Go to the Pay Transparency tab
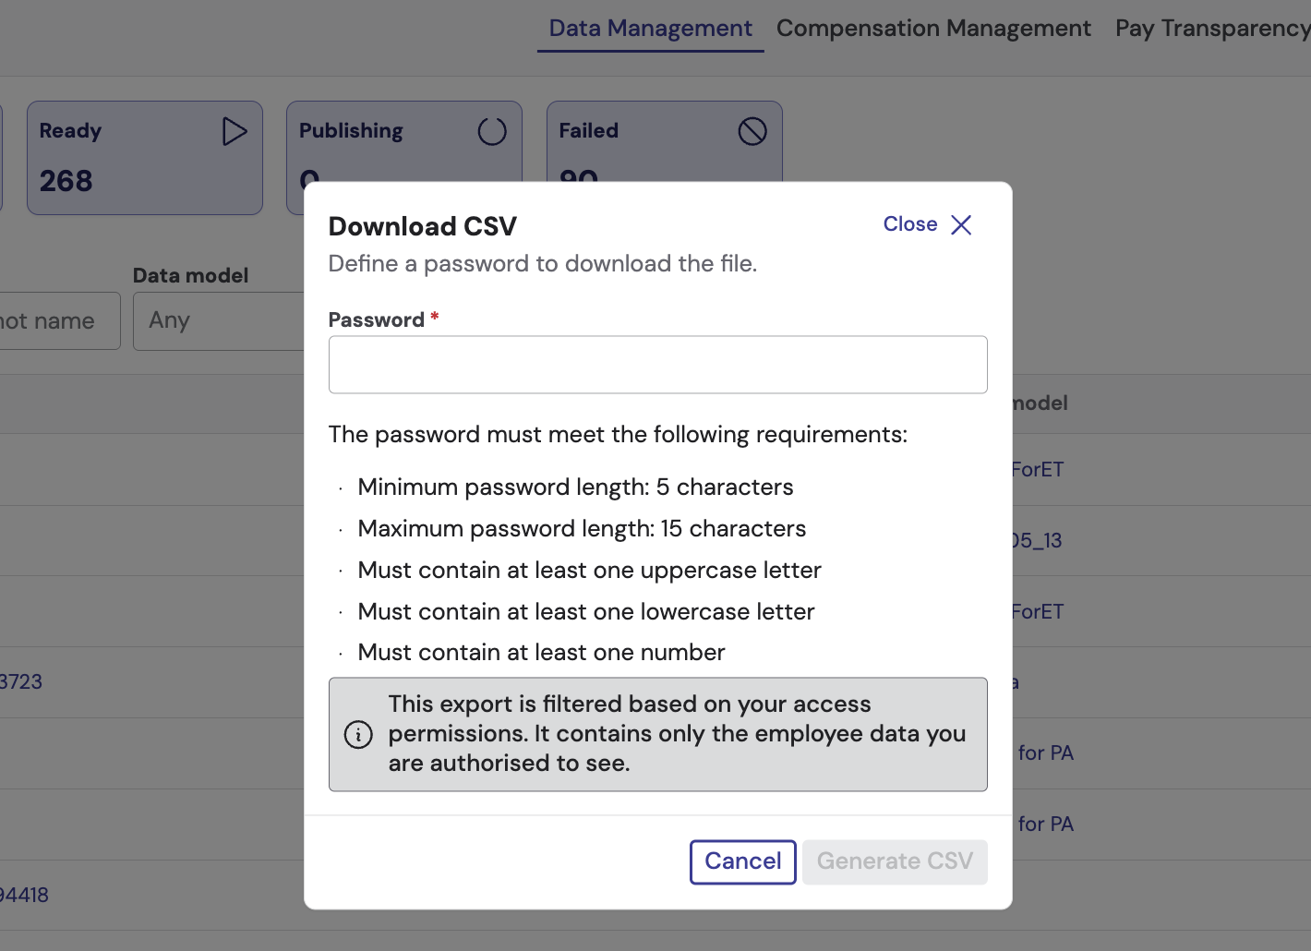 (1211, 29)
